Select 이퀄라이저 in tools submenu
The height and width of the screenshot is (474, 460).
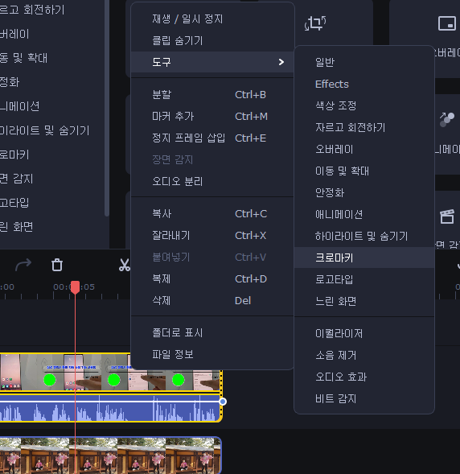364,334
